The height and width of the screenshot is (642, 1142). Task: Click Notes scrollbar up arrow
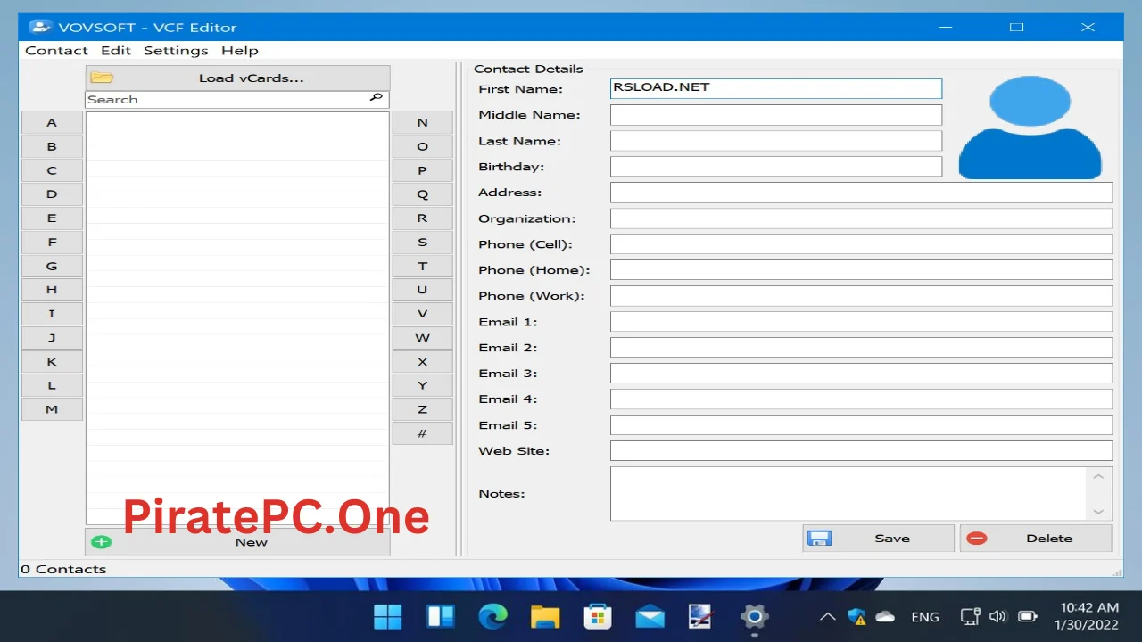(x=1098, y=476)
